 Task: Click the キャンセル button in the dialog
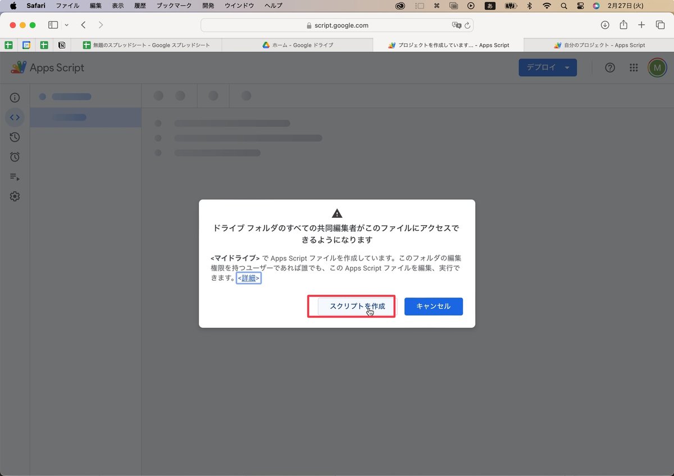[434, 306]
